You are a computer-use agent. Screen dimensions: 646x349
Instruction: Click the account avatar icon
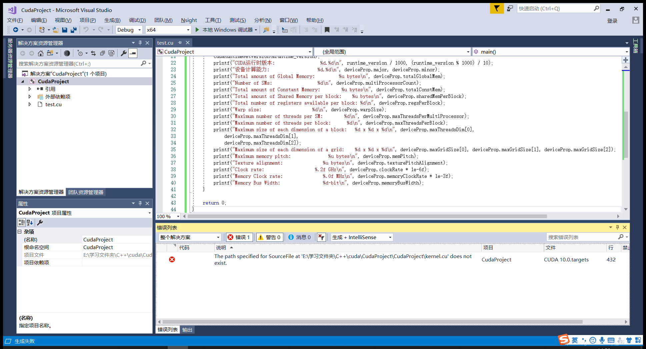click(636, 20)
